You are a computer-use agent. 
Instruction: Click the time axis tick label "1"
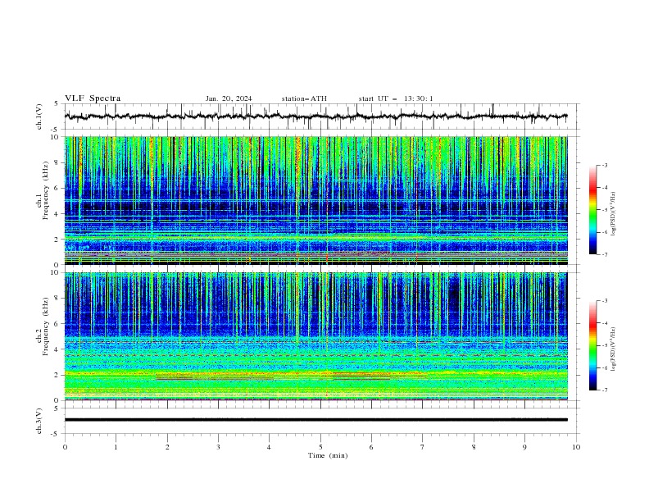116,447
